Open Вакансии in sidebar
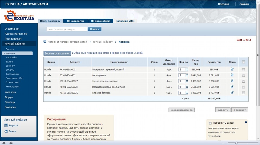260x145 pixels. click(x=10, y=107)
